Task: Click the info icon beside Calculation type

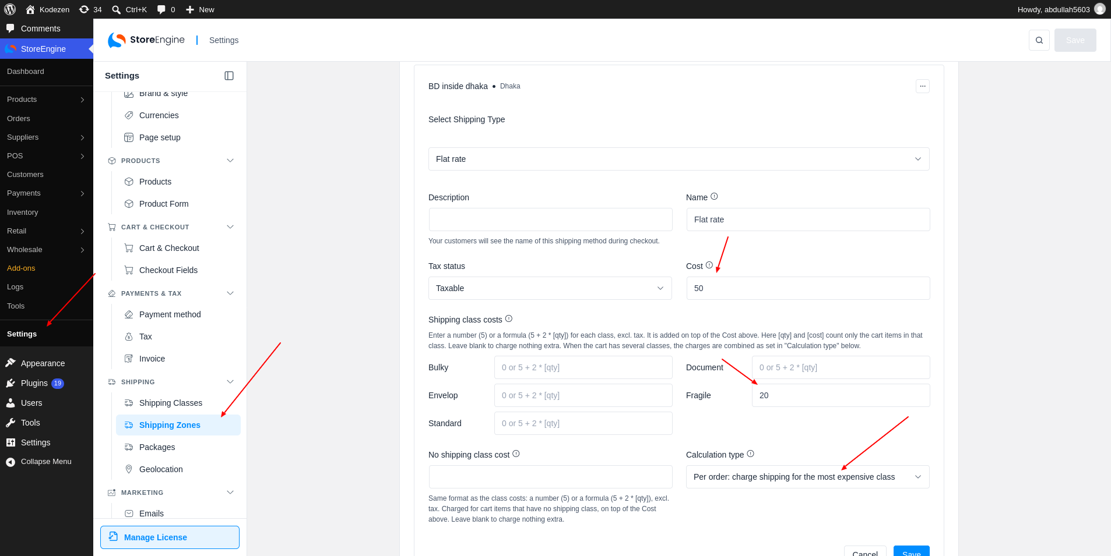Action: tap(751, 454)
